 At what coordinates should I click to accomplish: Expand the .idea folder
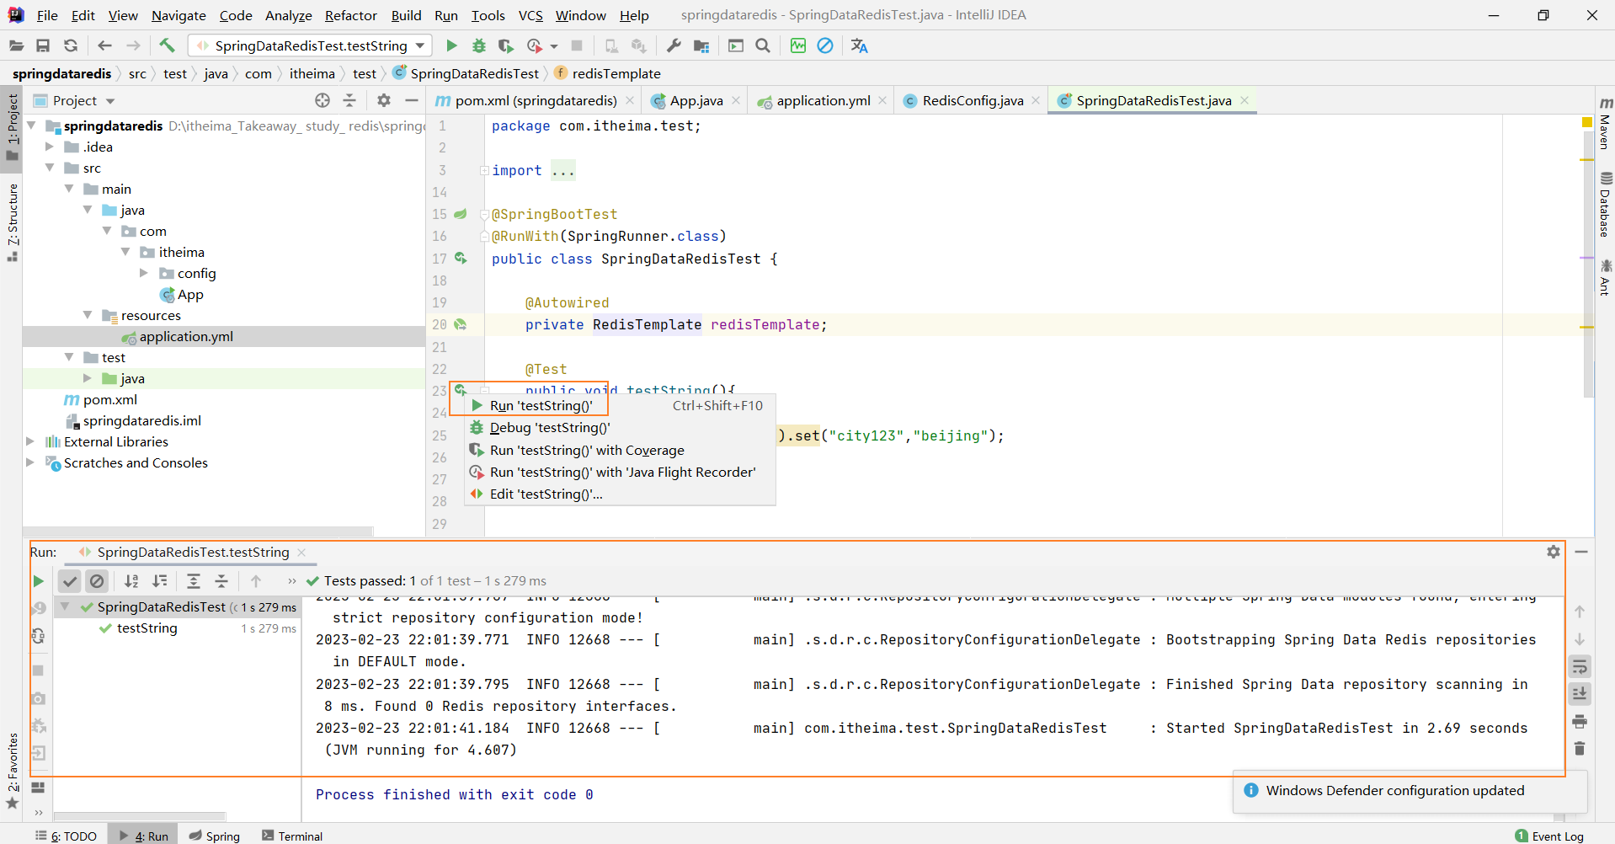(50, 147)
